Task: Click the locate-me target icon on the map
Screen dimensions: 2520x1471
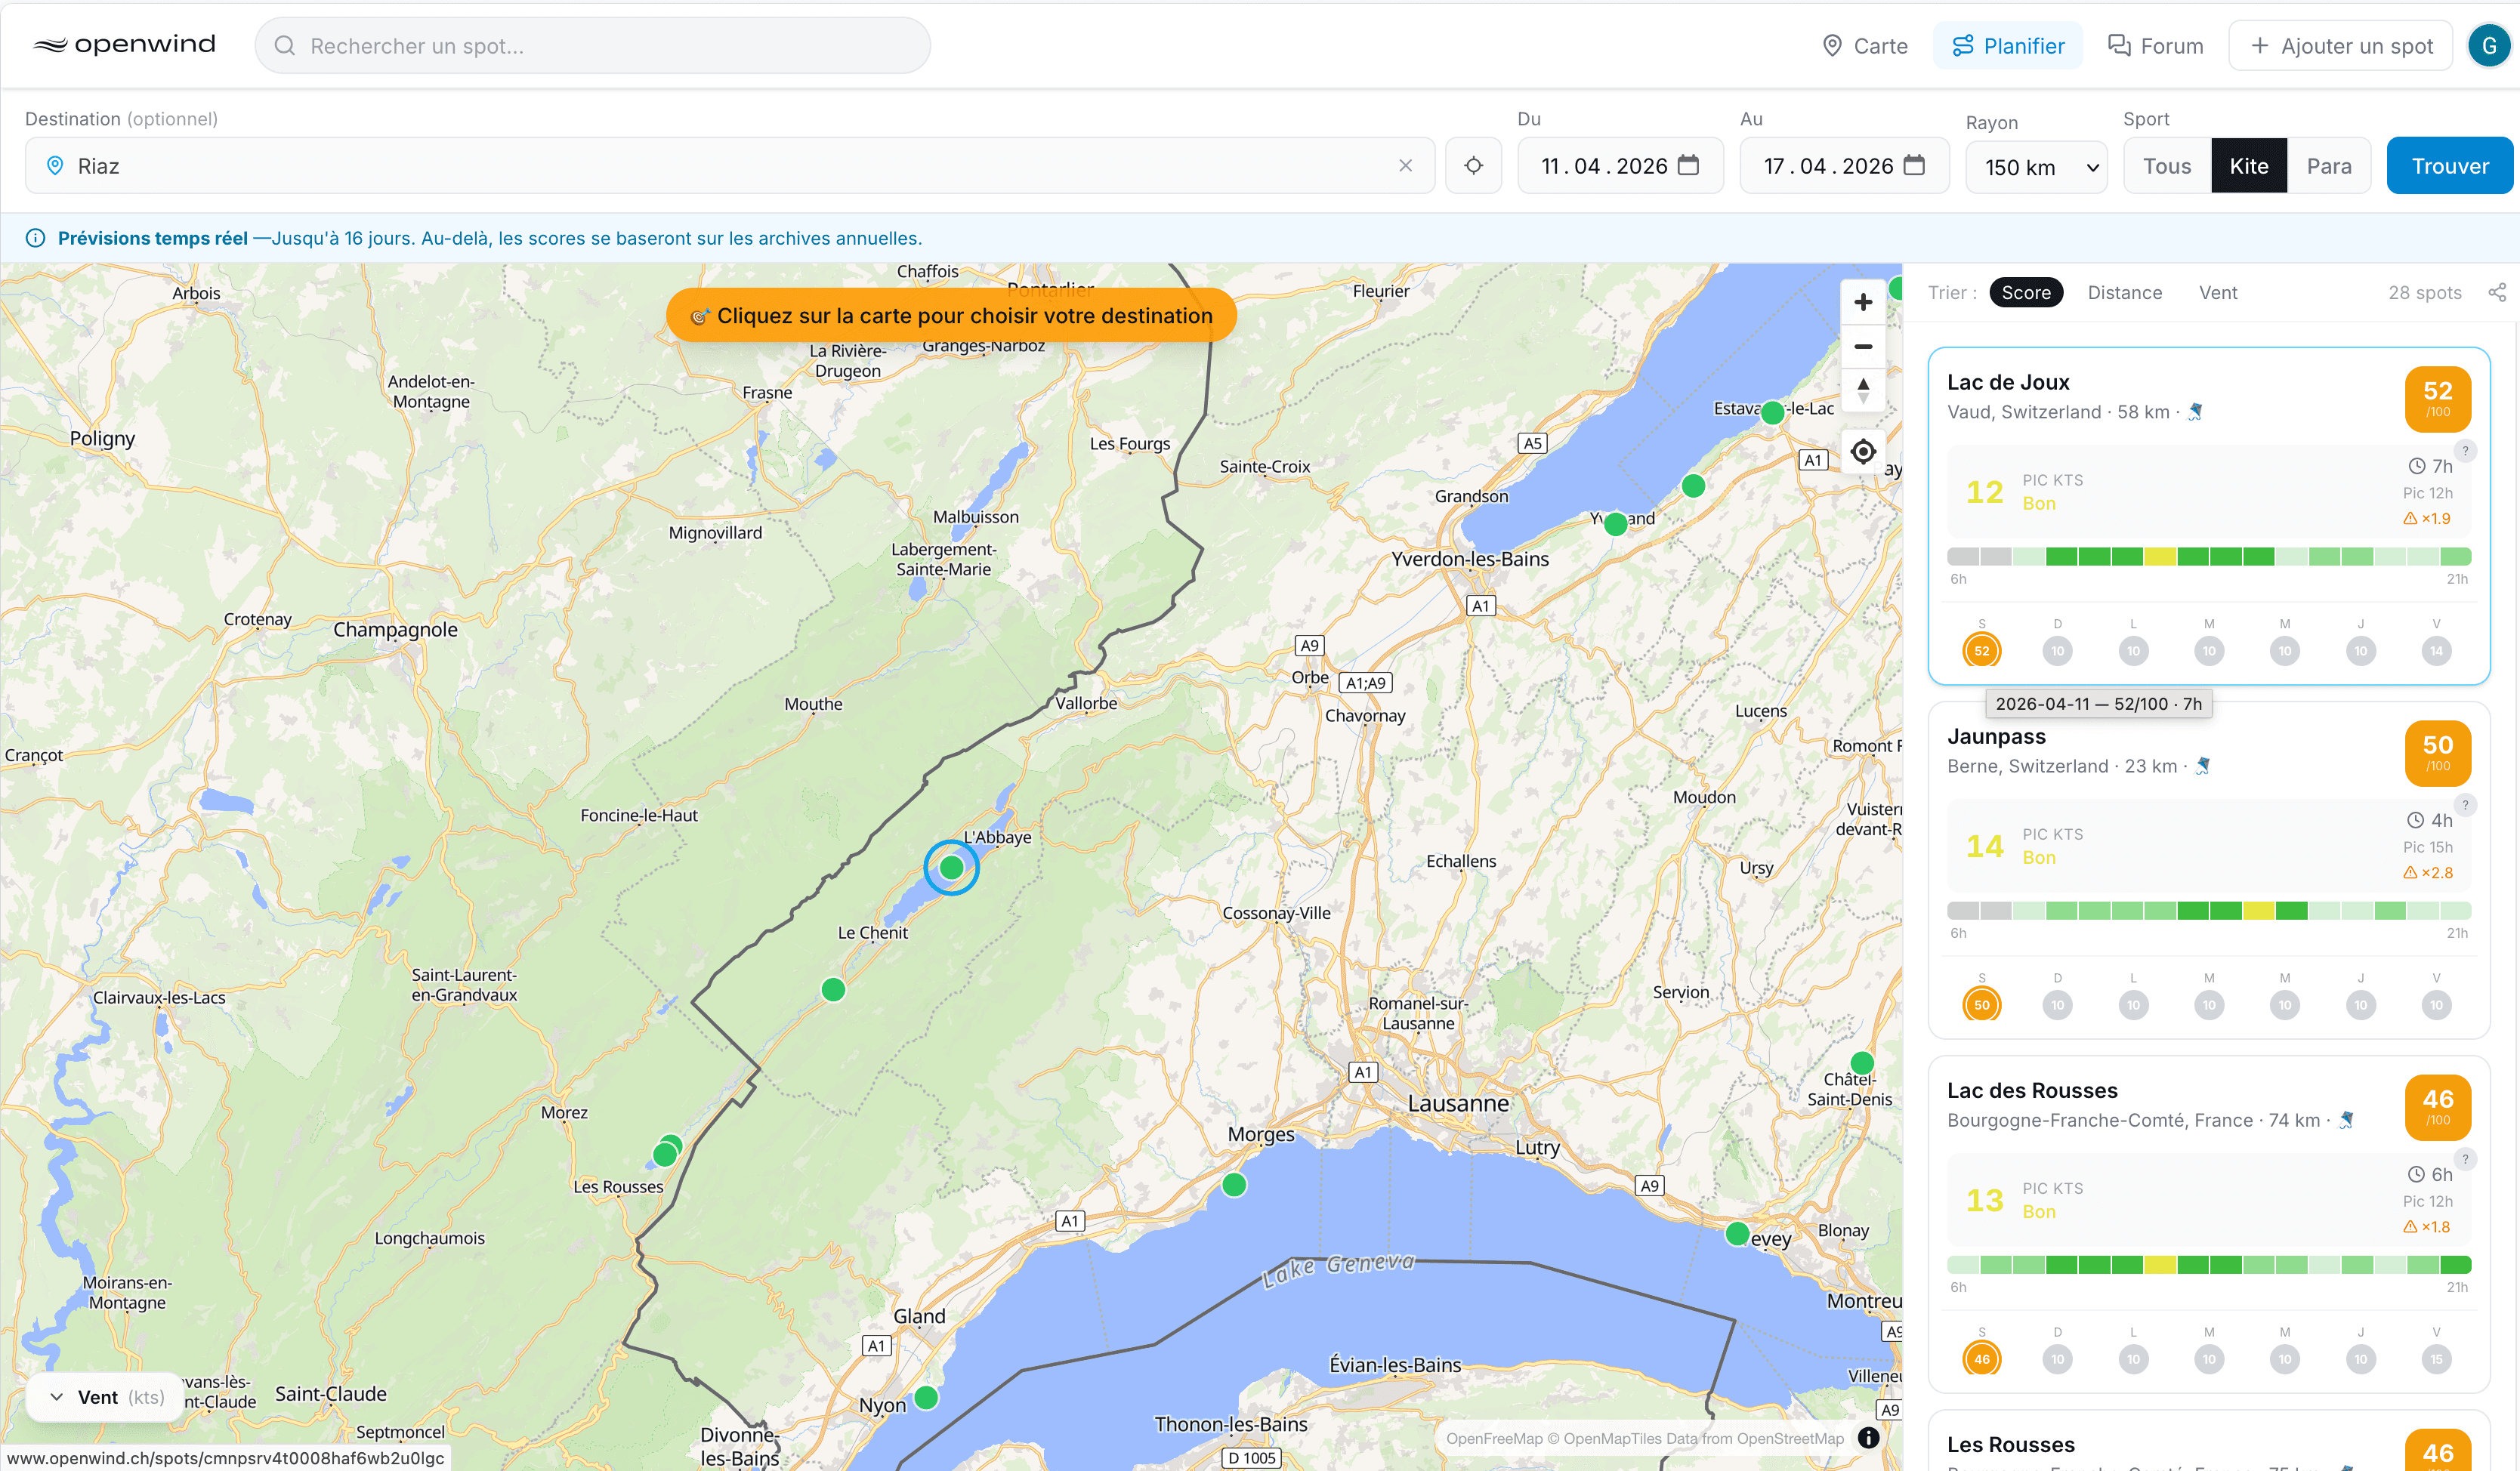Action: [1863, 452]
